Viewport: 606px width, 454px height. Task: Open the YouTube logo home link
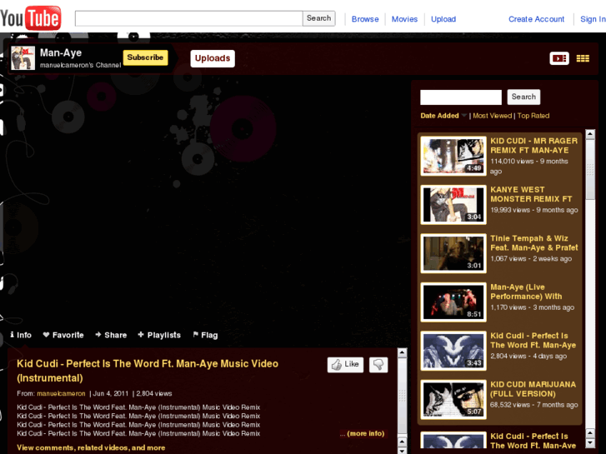click(x=31, y=17)
